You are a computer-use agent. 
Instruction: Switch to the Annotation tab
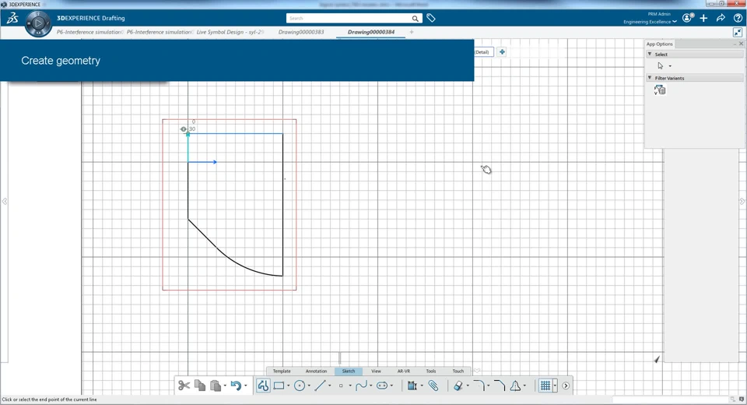tap(317, 372)
